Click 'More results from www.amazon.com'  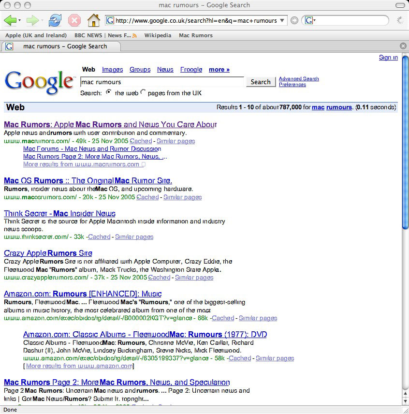79,366
